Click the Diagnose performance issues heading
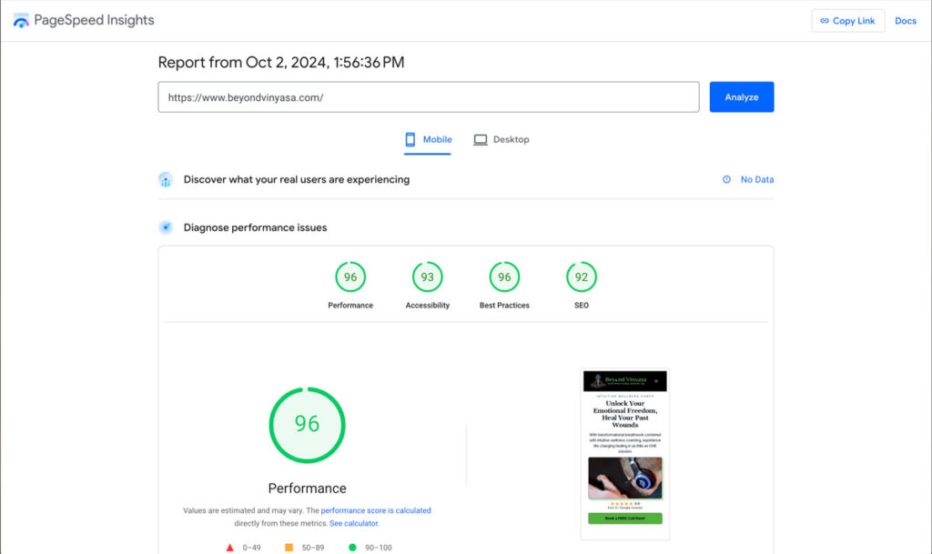 click(255, 227)
